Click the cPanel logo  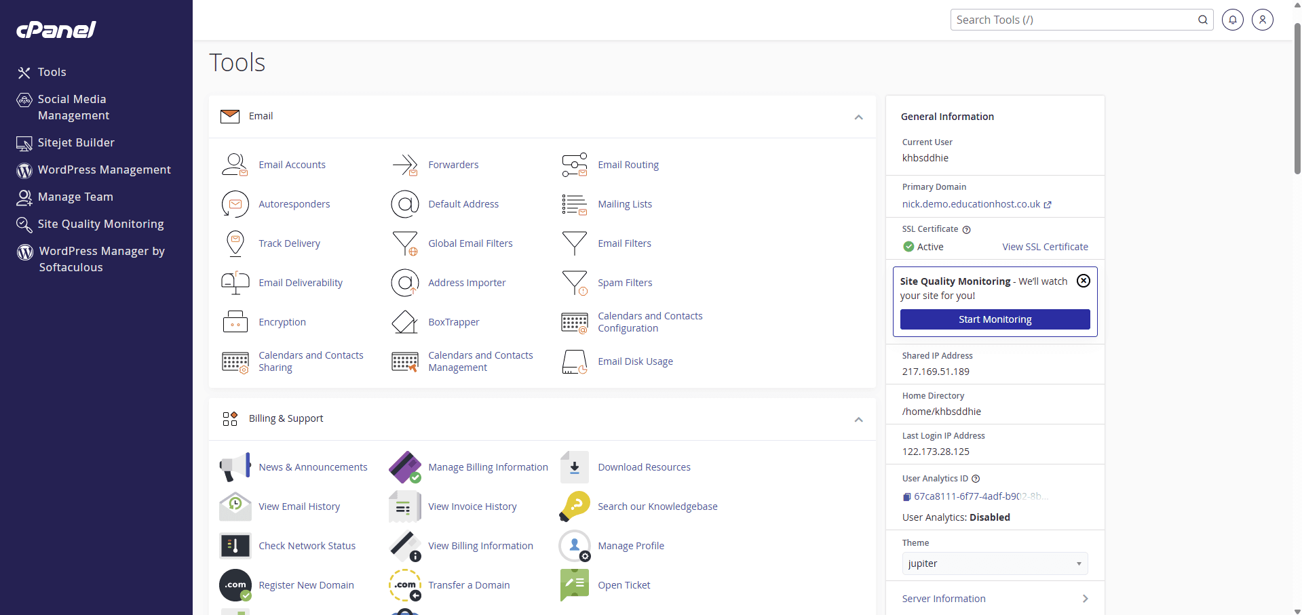point(56,29)
